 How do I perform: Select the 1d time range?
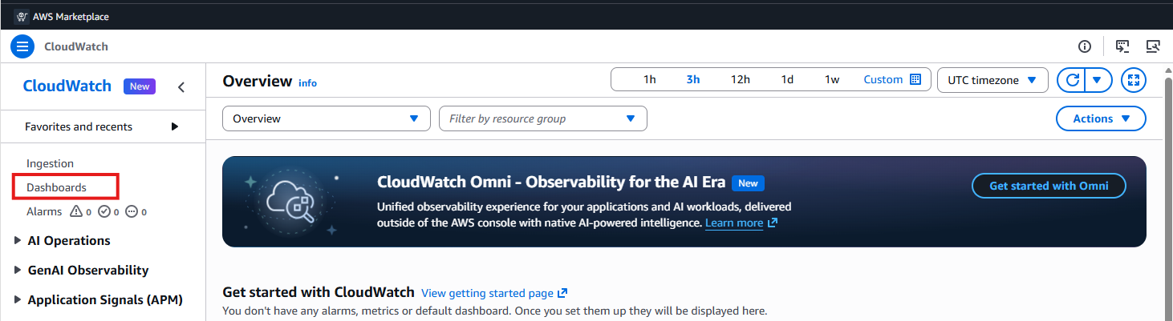click(787, 79)
